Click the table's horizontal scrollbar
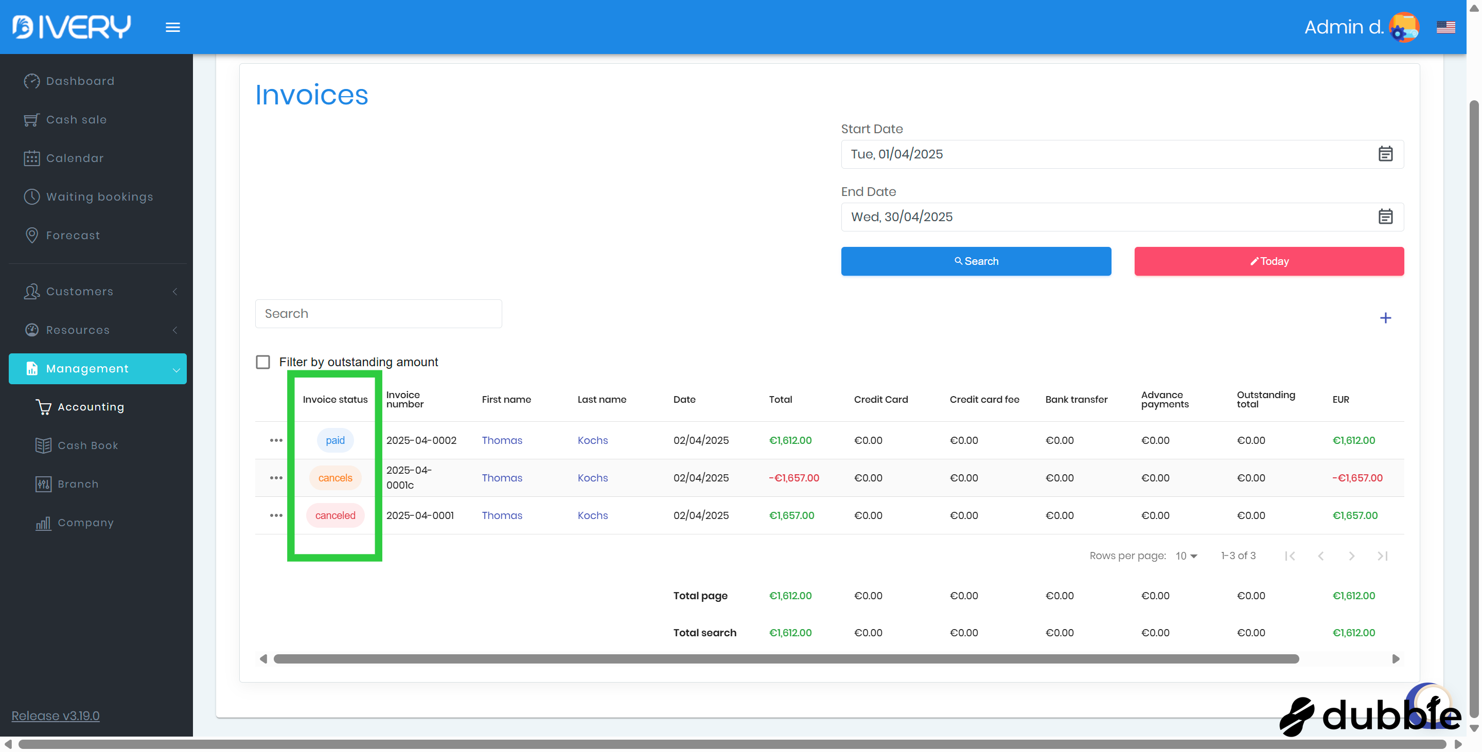This screenshot has height=752, width=1482. pyautogui.click(x=786, y=659)
